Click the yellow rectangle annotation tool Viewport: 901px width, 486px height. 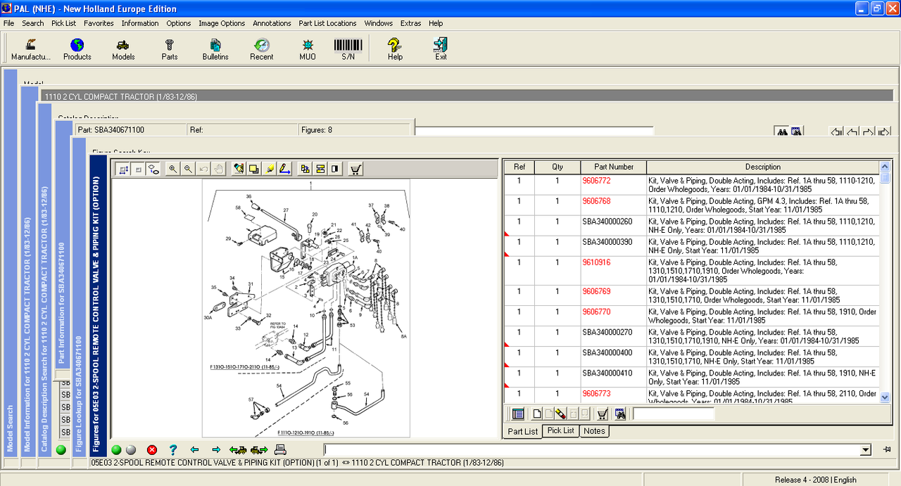[254, 169]
